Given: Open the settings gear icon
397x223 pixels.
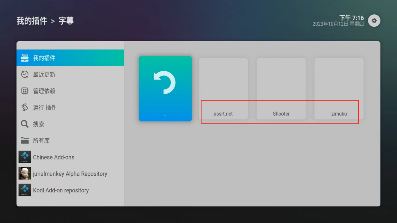Looking at the screenshot, I should (374, 21).
